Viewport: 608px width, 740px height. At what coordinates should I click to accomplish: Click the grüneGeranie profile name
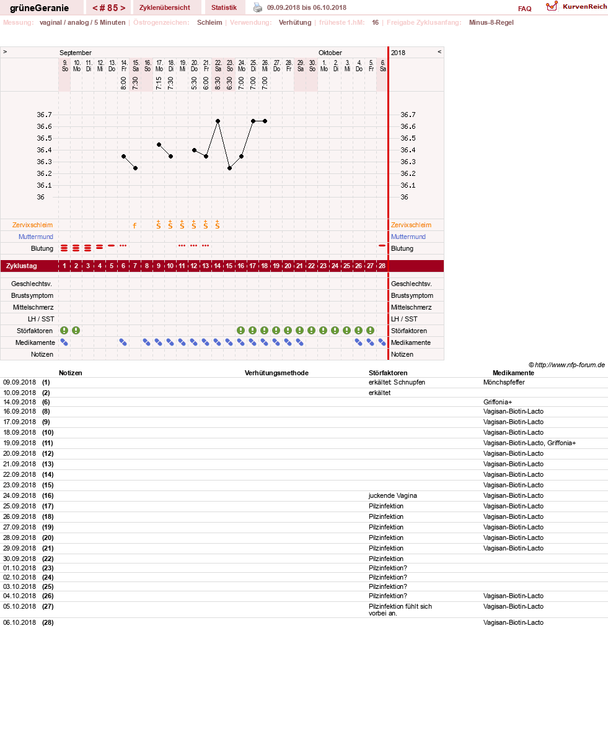(39, 8)
